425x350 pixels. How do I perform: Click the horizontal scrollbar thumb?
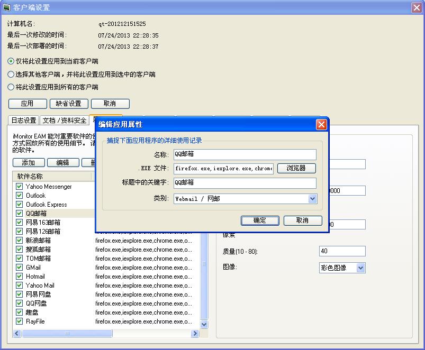coord(66,334)
